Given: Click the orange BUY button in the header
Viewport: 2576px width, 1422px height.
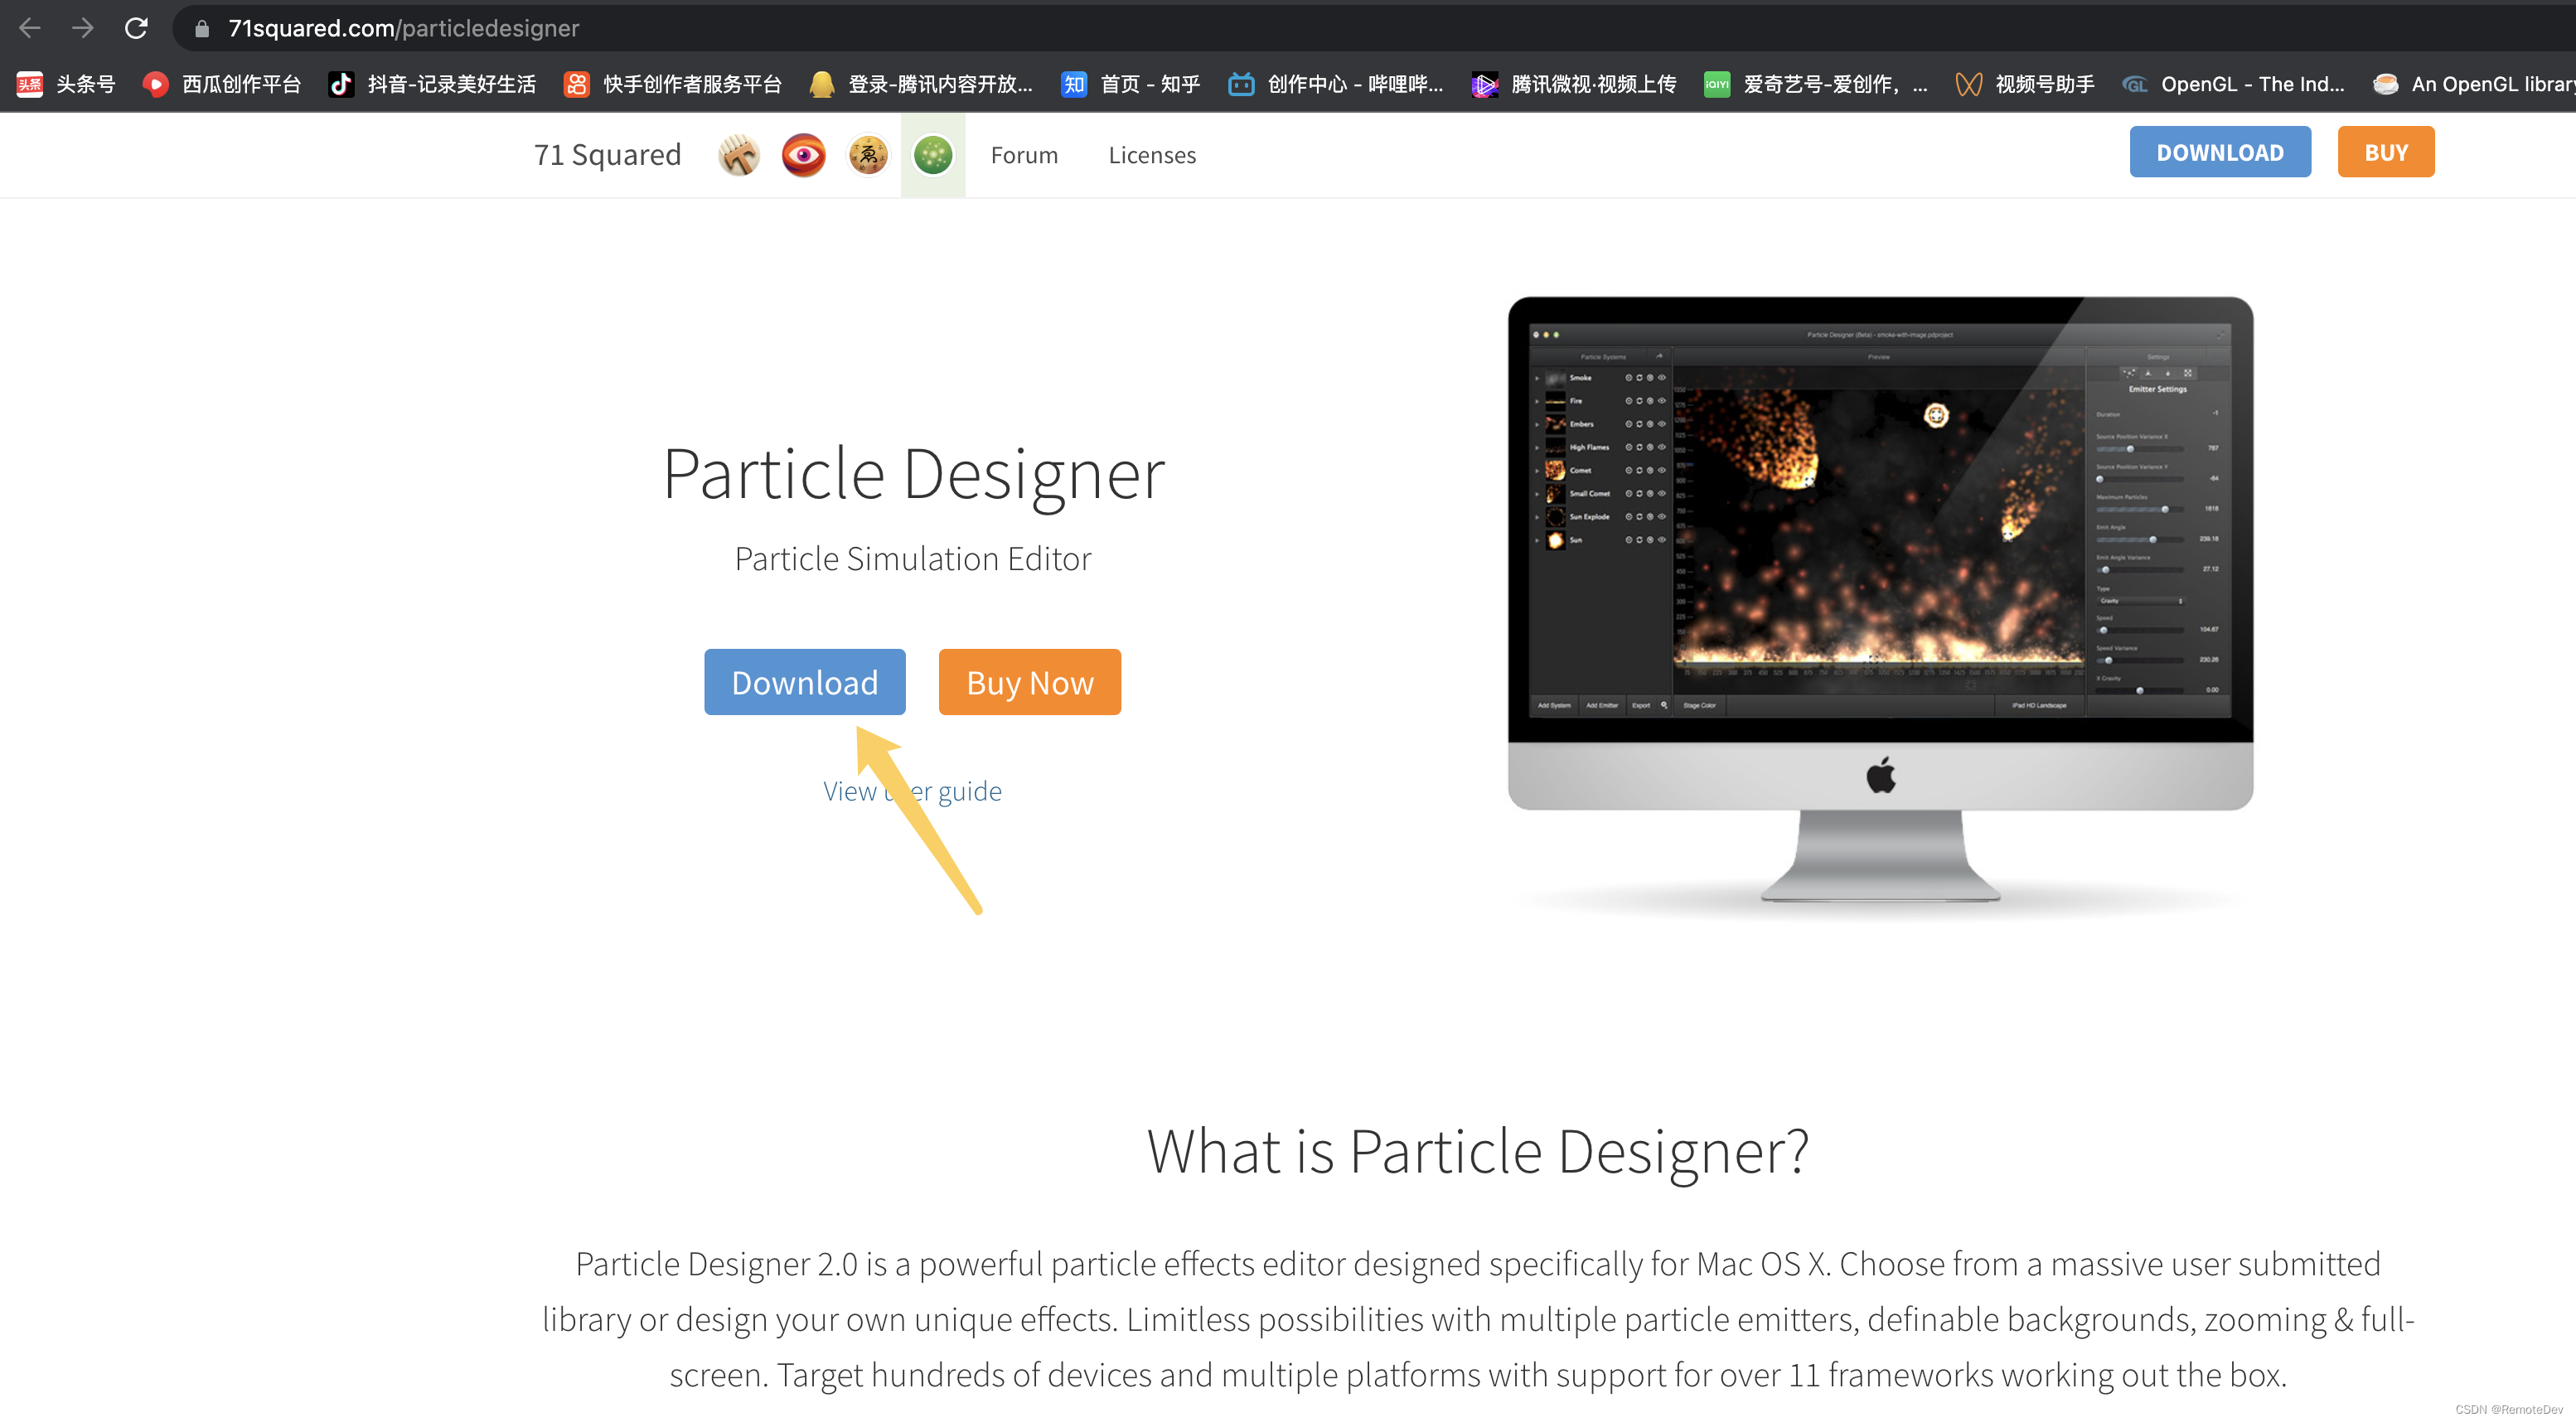Looking at the screenshot, I should (2386, 152).
